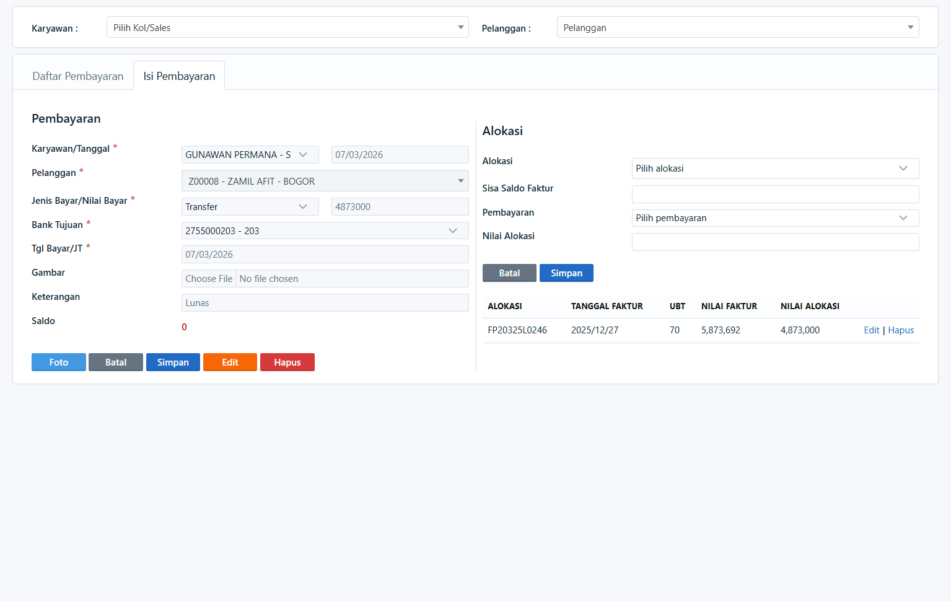This screenshot has width=951, height=601.
Task: Click the Tgl Bayar/JT date field
Action: tap(325, 255)
